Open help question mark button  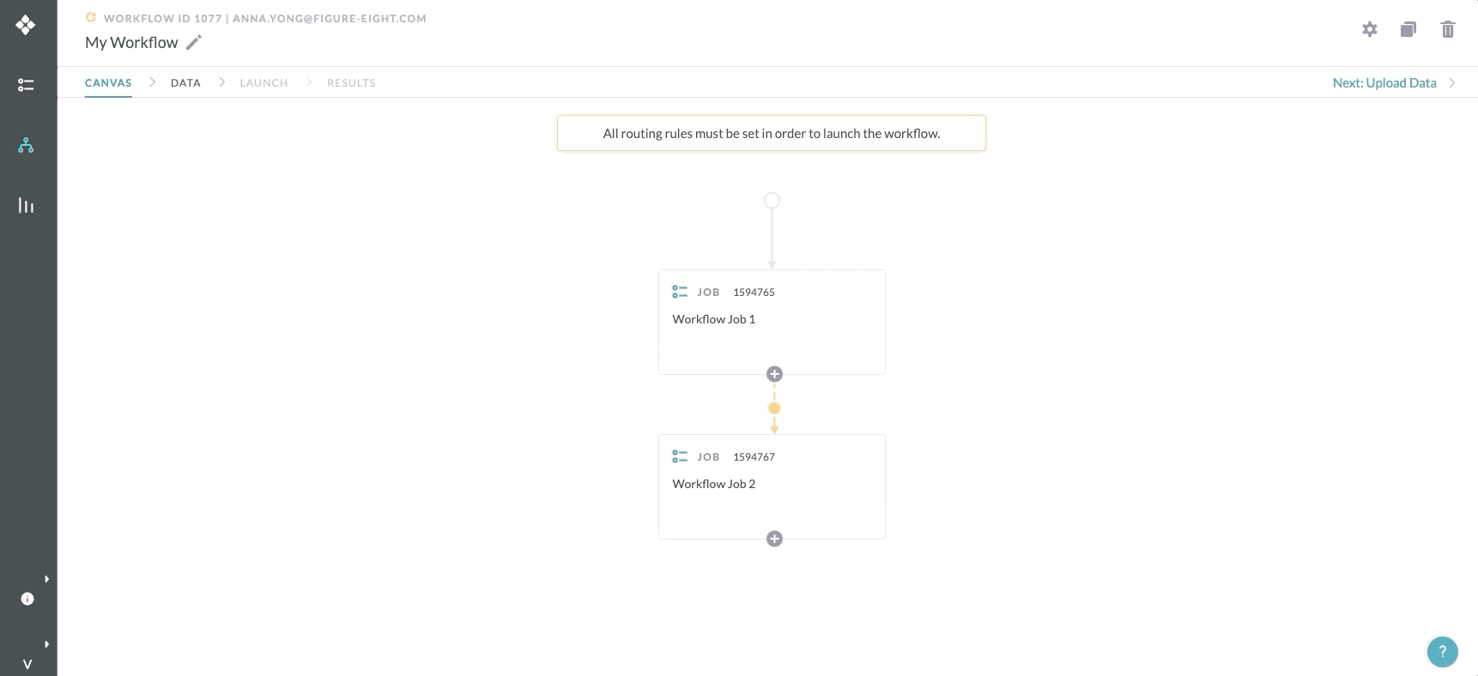click(x=1443, y=651)
